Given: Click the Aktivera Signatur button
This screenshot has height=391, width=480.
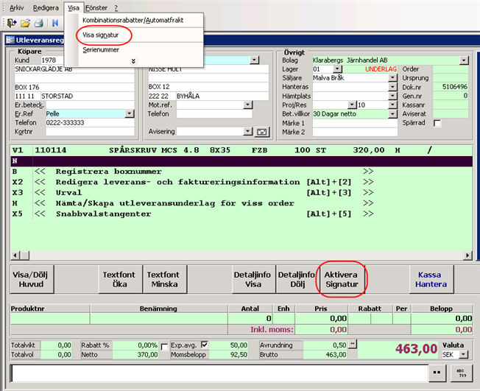Looking at the screenshot, I should point(342,280).
